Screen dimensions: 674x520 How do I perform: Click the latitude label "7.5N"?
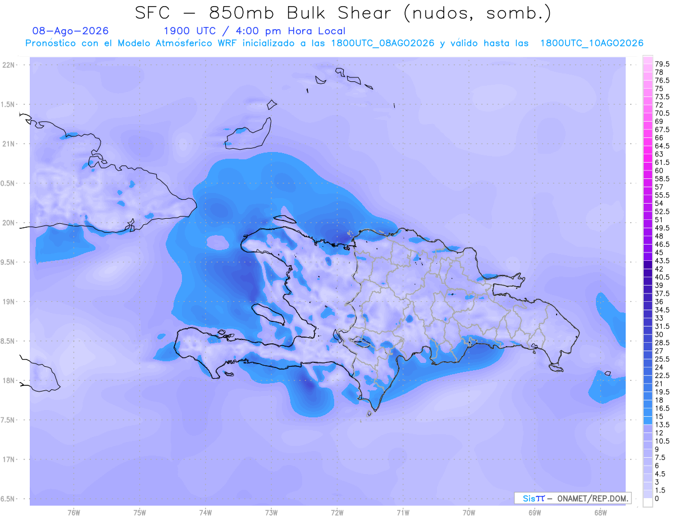(x=8, y=420)
